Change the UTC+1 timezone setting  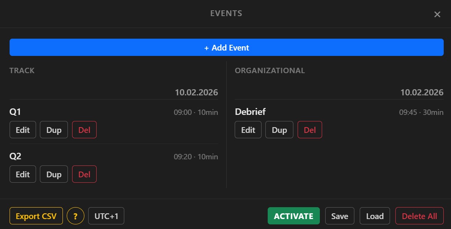[x=106, y=216]
